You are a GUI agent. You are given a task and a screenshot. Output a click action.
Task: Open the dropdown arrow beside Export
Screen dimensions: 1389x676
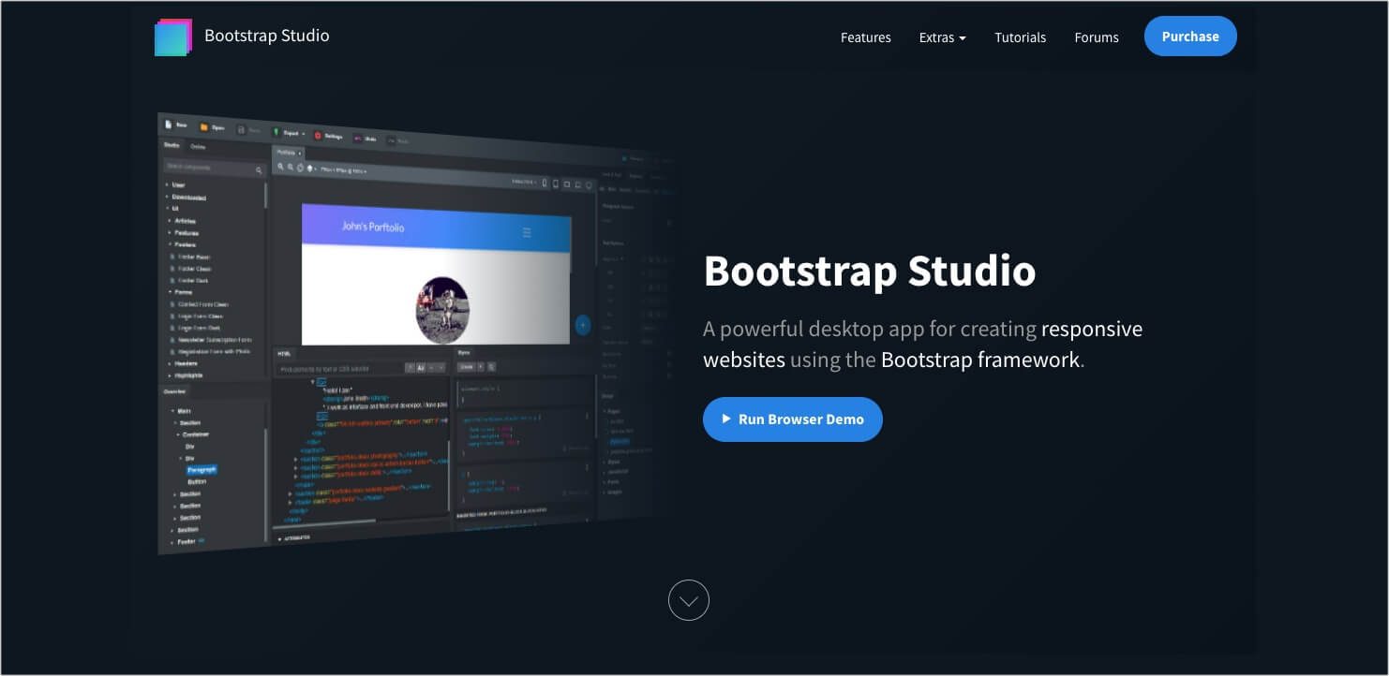303,134
